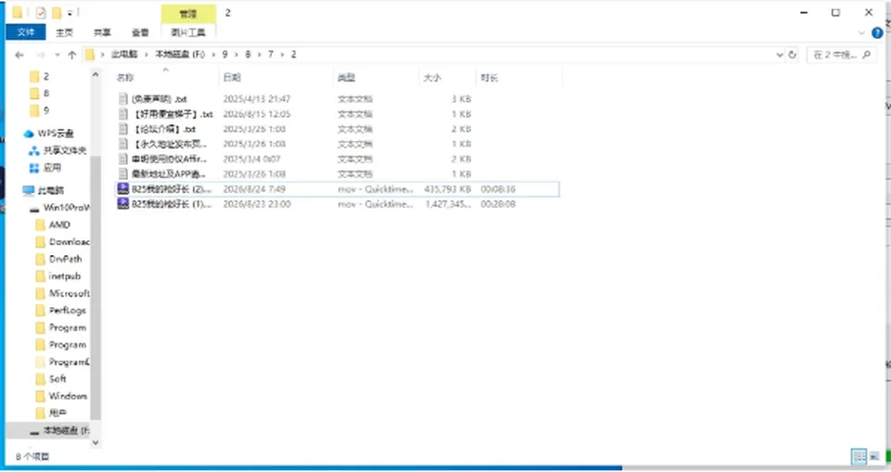Viewport: 891px width, 472px height.
Task: Select the 最新地址及APP text file
Action: point(168,173)
